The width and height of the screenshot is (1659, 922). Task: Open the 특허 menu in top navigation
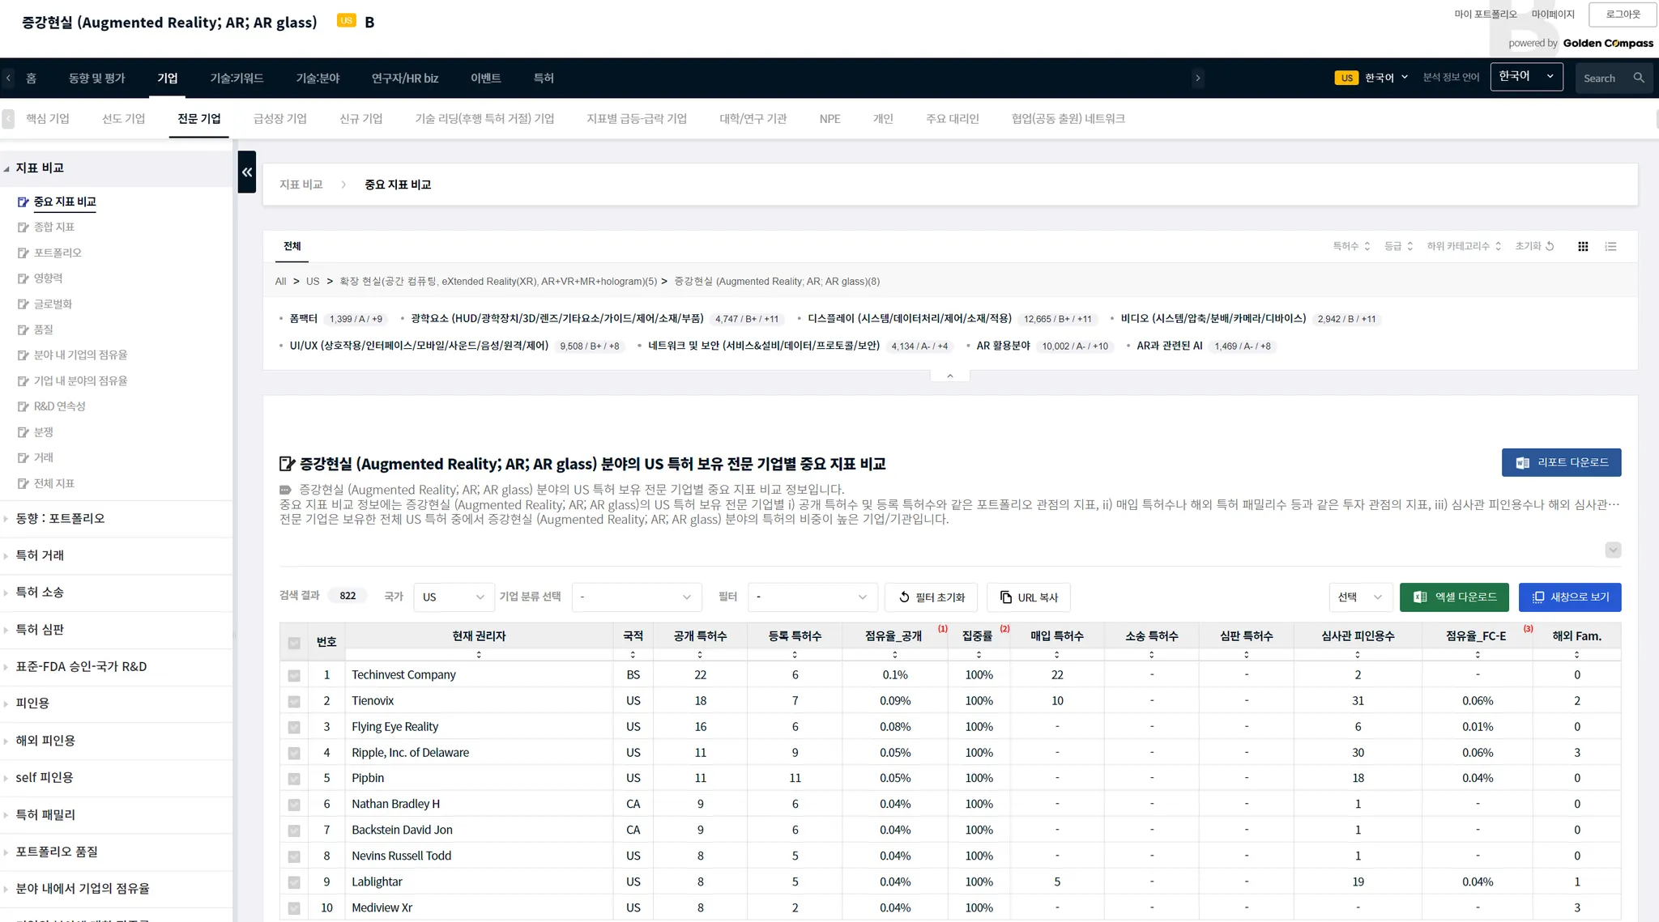pos(544,78)
